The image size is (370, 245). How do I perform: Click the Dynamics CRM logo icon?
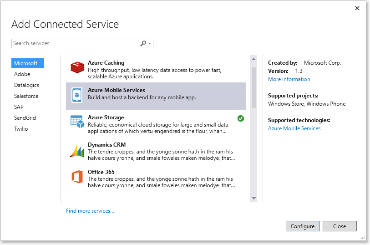coord(77,151)
